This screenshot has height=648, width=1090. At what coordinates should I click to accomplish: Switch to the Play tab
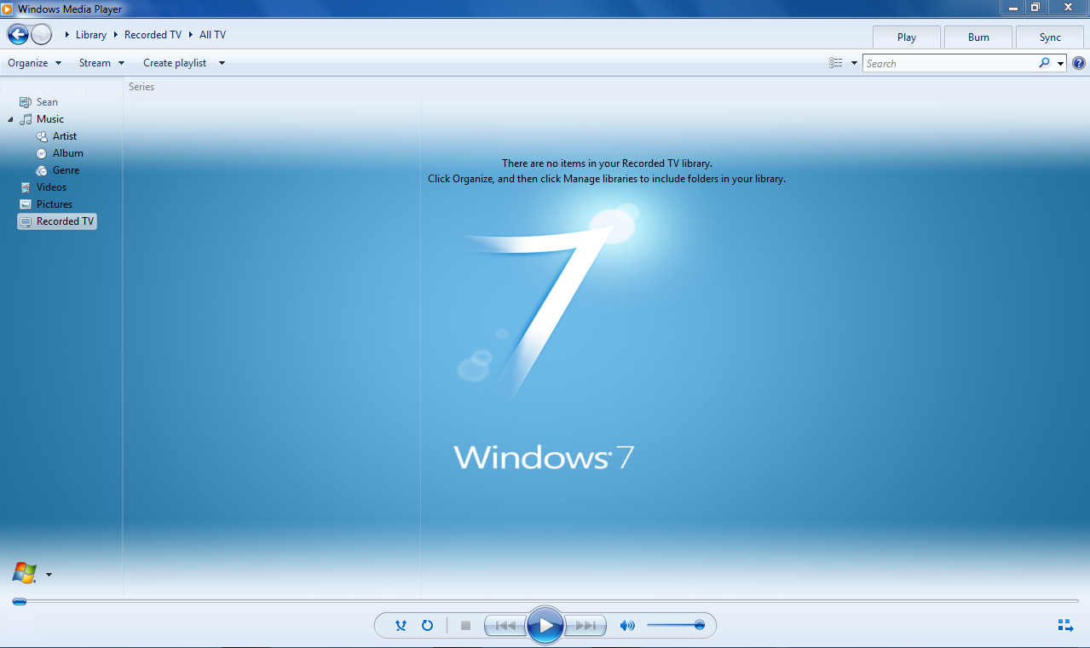coord(907,37)
